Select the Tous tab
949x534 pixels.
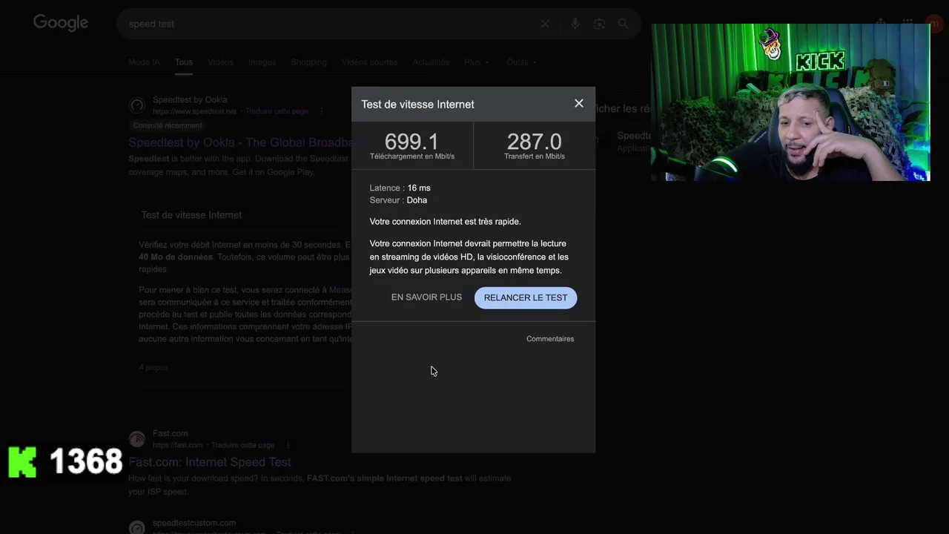coord(184,62)
